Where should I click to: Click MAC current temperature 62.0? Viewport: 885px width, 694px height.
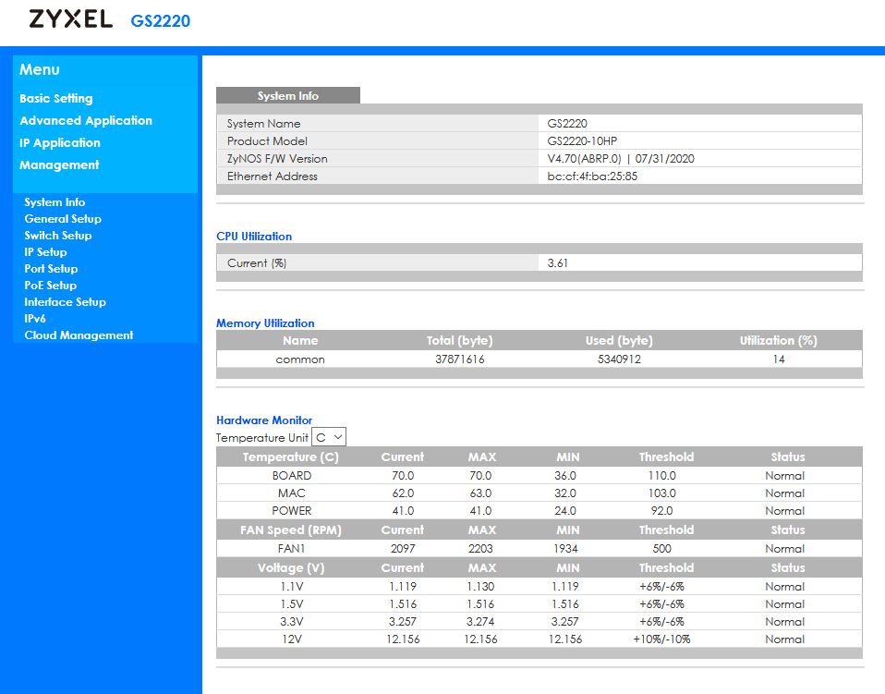(x=403, y=493)
